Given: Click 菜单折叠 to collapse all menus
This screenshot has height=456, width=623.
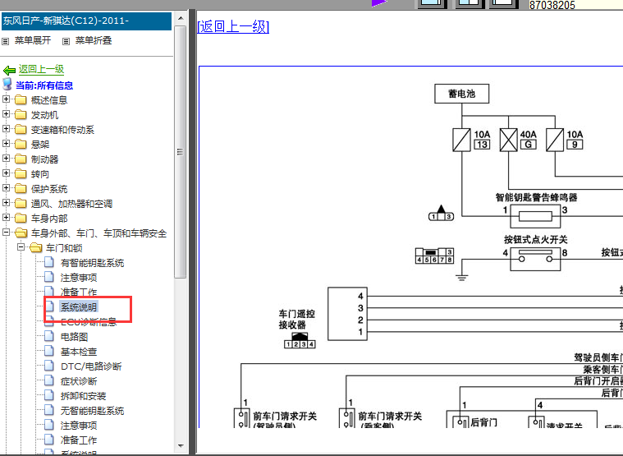Looking at the screenshot, I should pos(94,40).
